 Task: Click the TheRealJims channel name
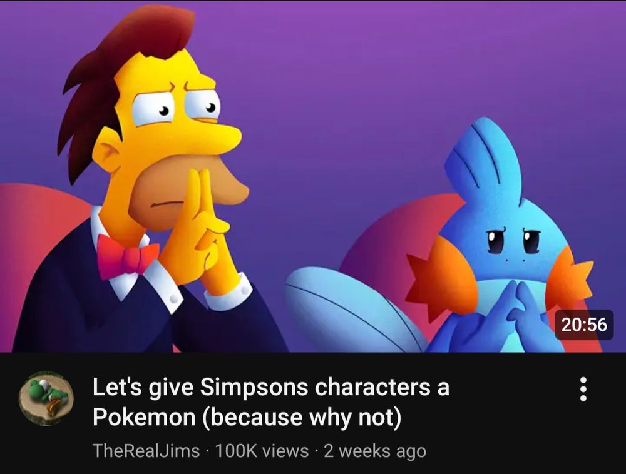[x=146, y=451]
